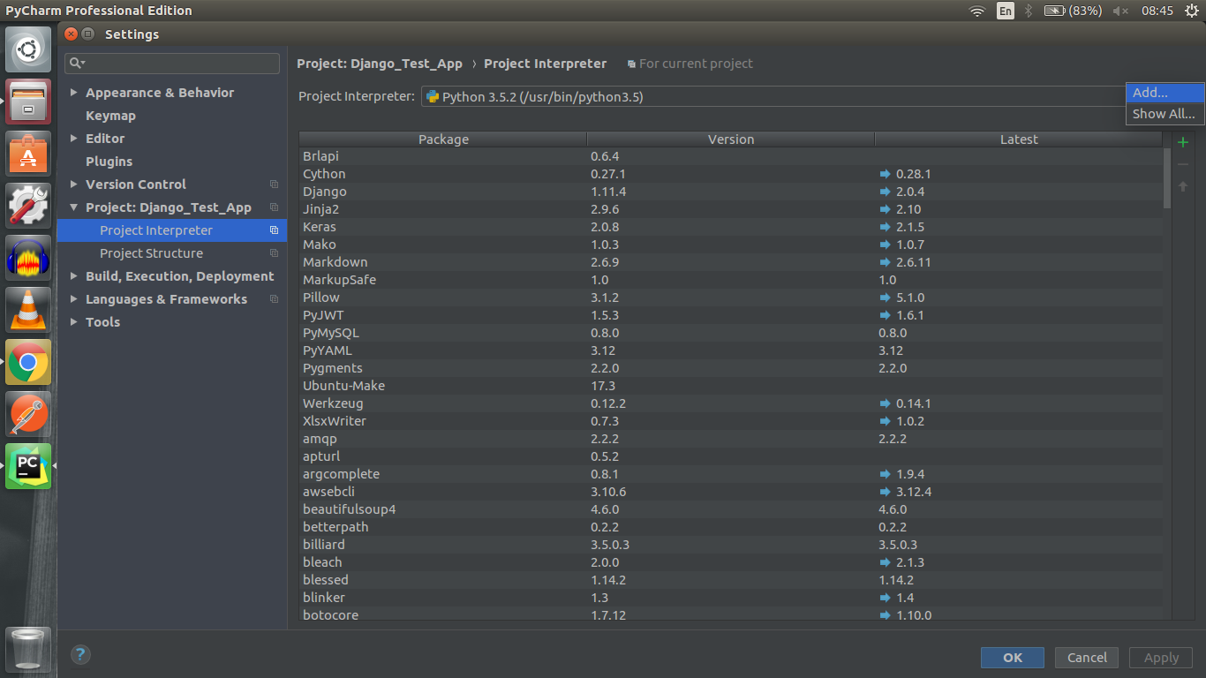This screenshot has height=678, width=1206.
Task: Select the Pillow package row
Action: pyautogui.click(x=731, y=298)
